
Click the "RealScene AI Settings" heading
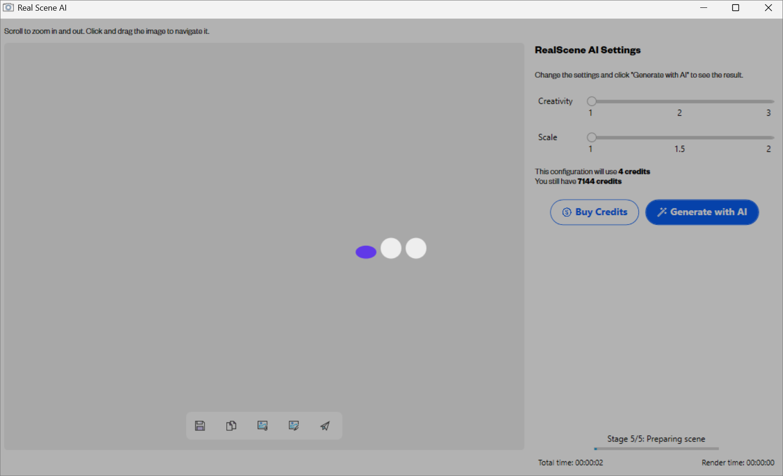point(588,50)
